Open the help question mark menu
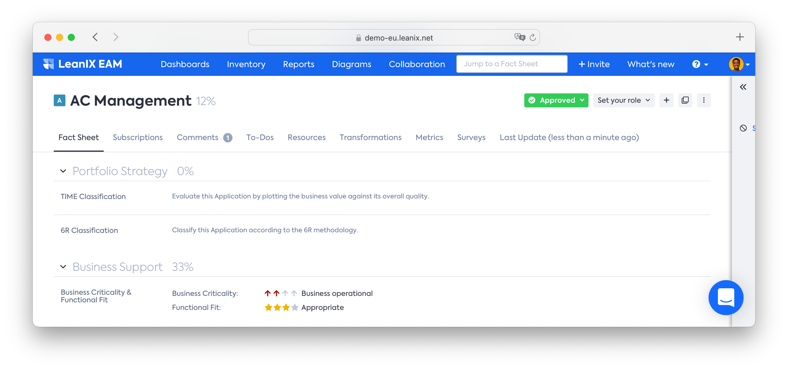 (700, 64)
